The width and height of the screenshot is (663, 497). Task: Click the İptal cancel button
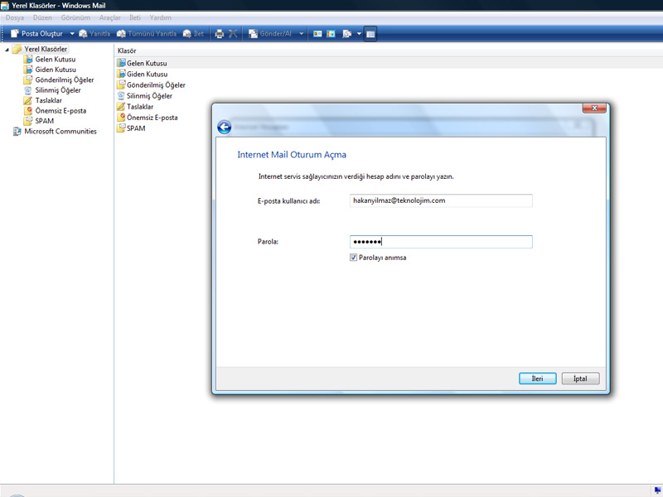point(580,379)
